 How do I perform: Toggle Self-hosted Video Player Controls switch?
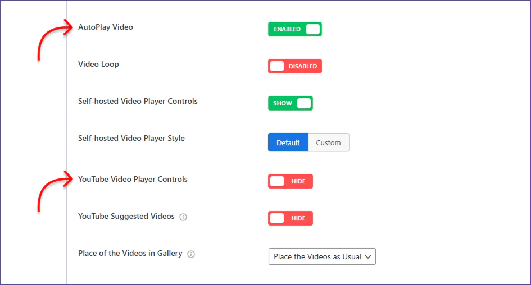point(290,103)
